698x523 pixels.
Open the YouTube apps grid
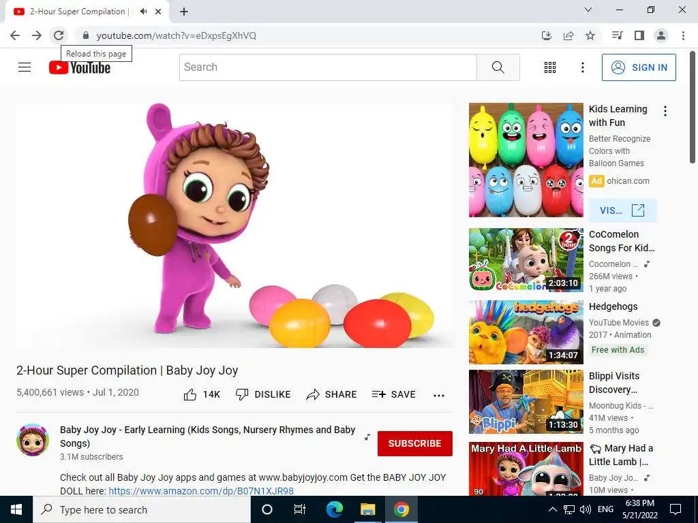(x=550, y=67)
